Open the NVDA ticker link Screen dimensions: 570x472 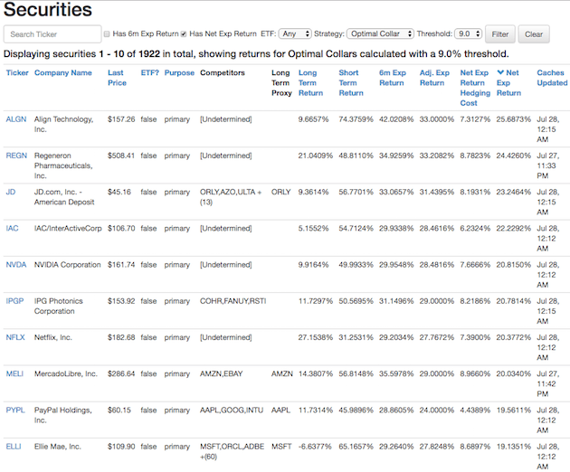[16, 265]
